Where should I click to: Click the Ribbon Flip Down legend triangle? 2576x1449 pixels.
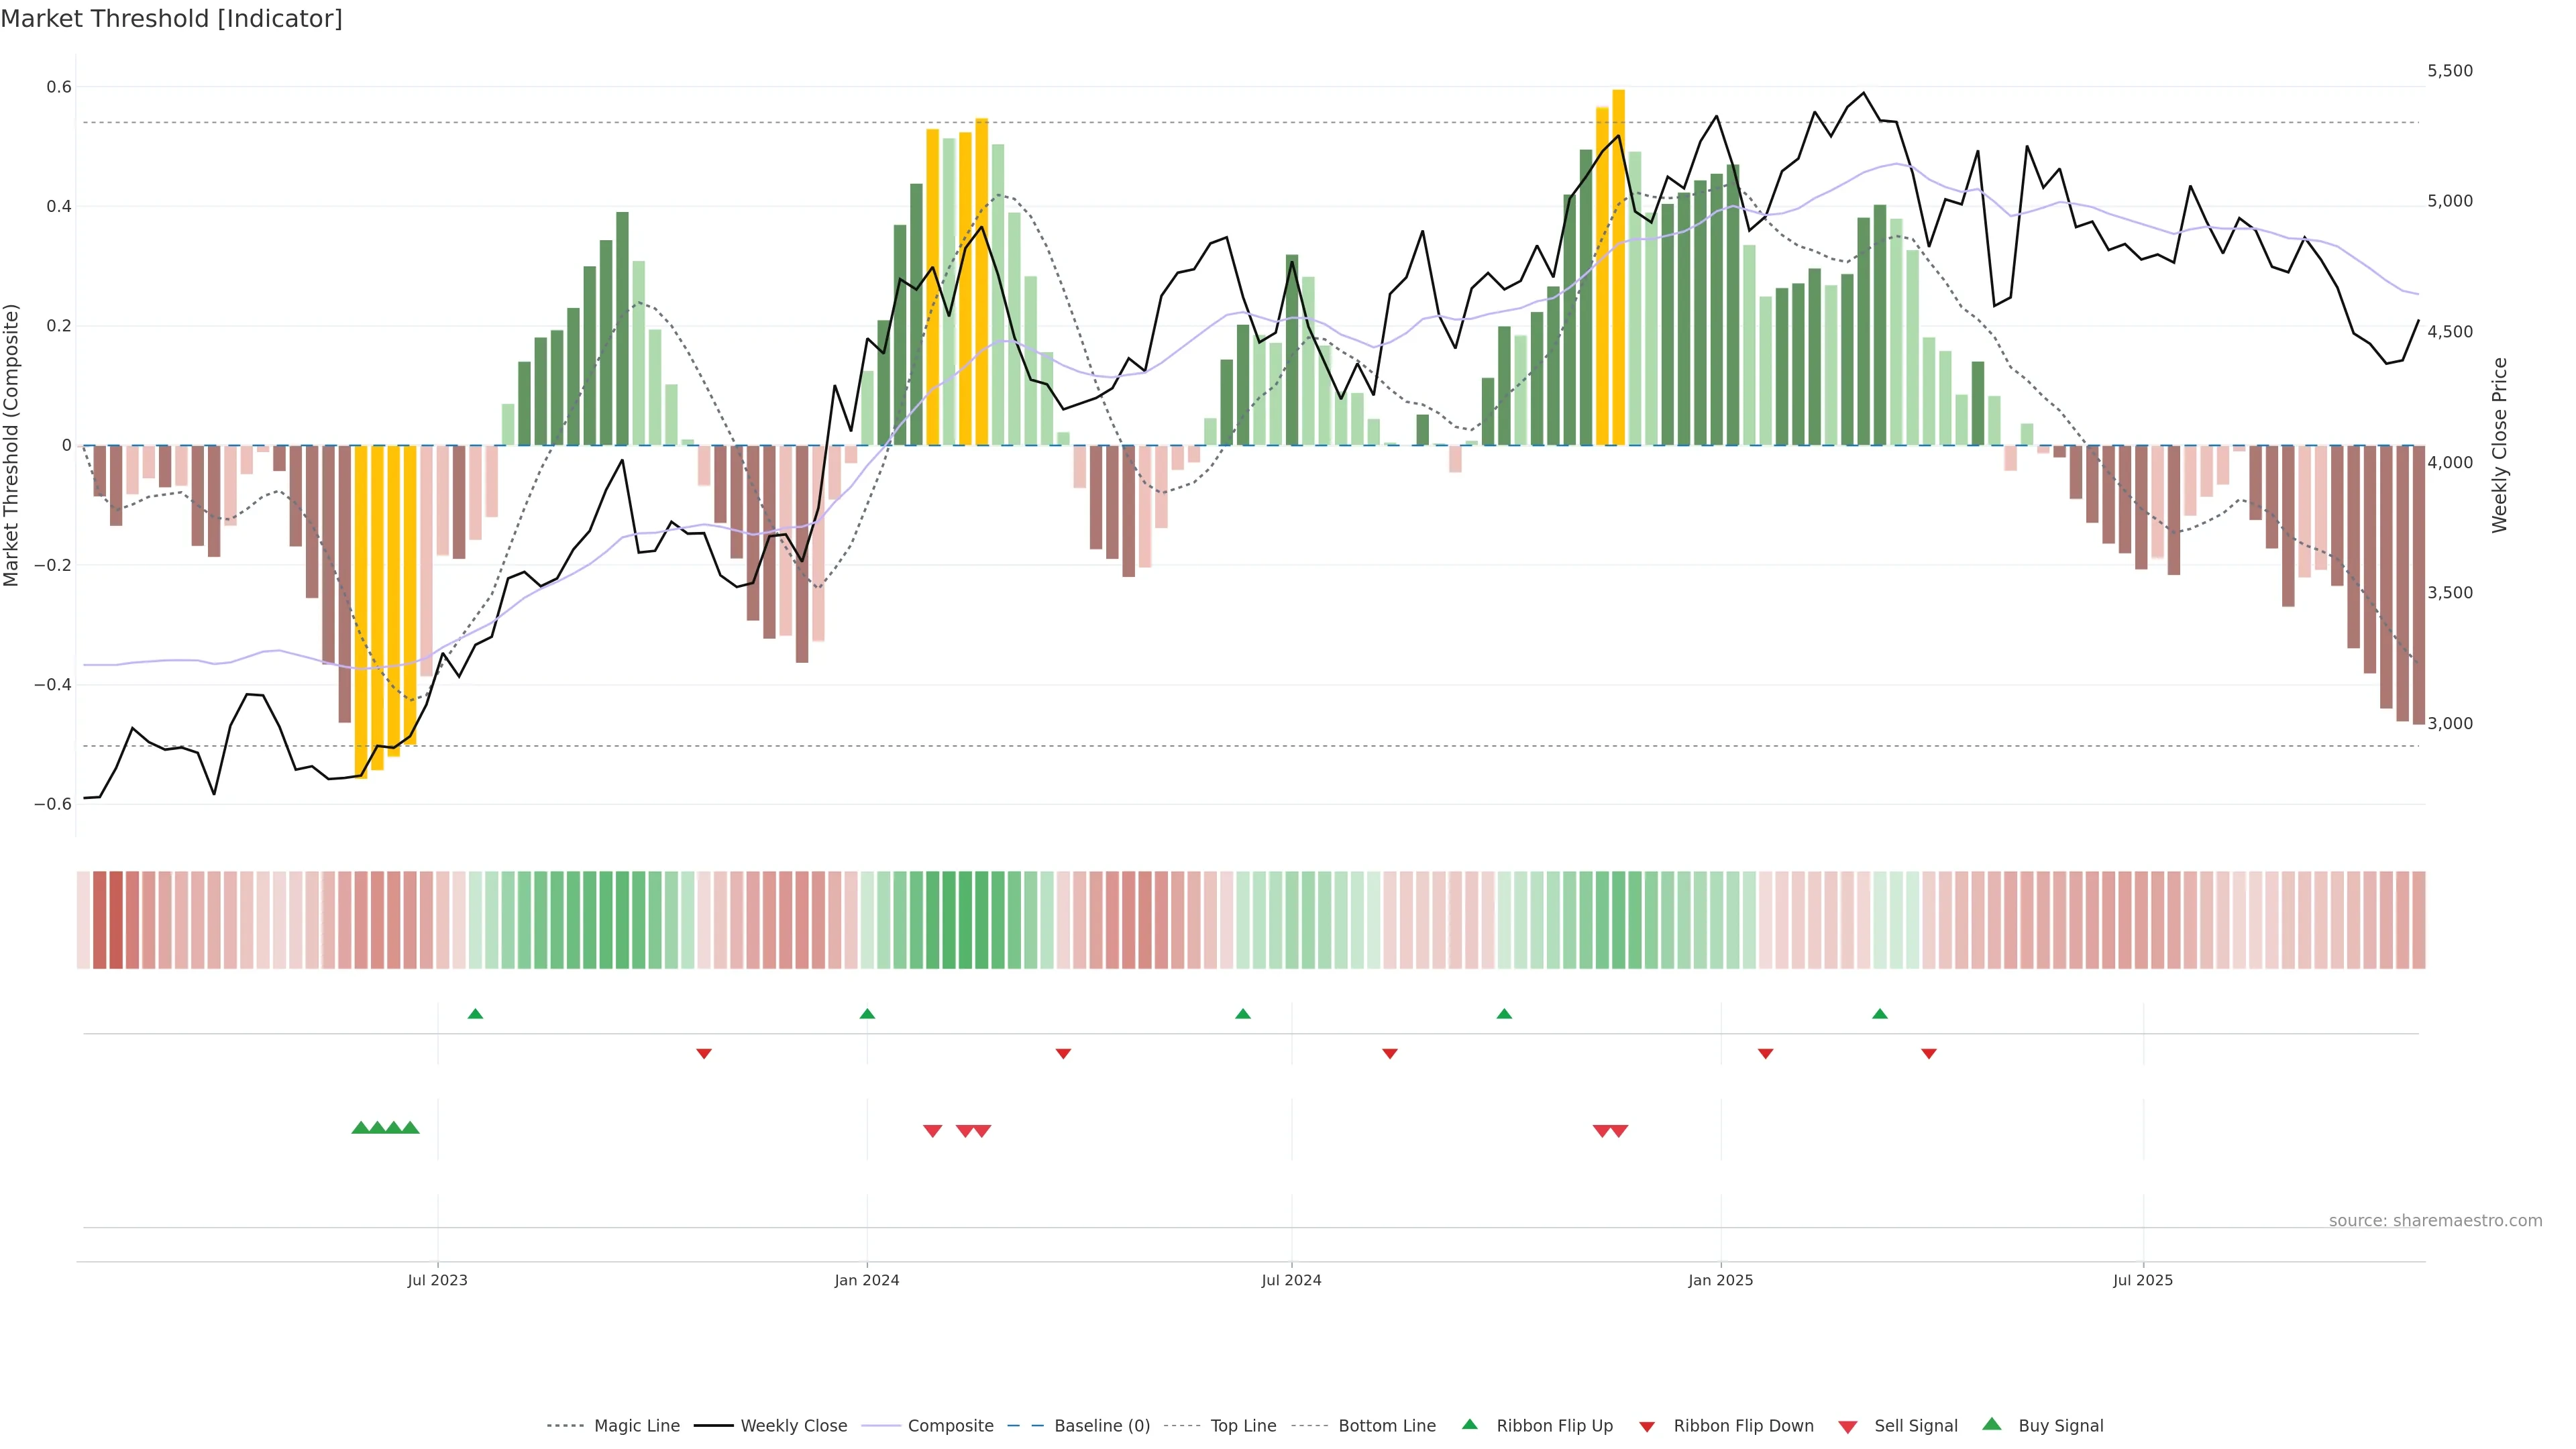(x=1647, y=1427)
